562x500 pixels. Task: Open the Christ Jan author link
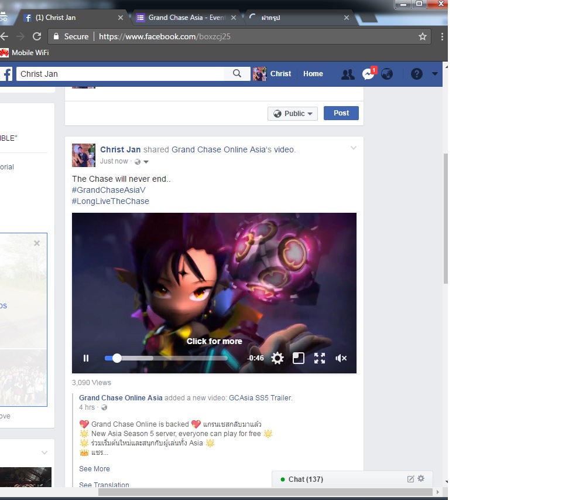tap(120, 149)
